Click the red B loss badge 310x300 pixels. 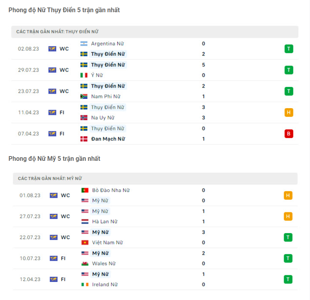(289, 134)
